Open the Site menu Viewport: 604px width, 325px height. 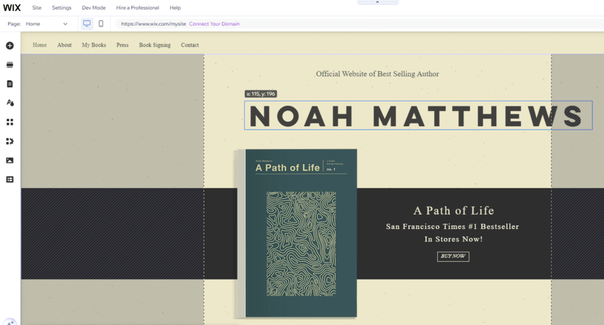[36, 8]
